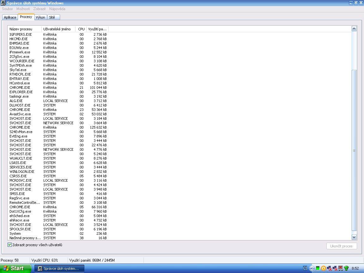Select the DLLHOST.EXE process row
The width and height of the screenshot is (364, 273).
pos(58,105)
